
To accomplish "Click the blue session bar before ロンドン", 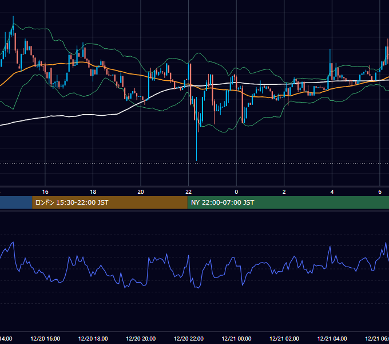I will [x=16, y=202].
